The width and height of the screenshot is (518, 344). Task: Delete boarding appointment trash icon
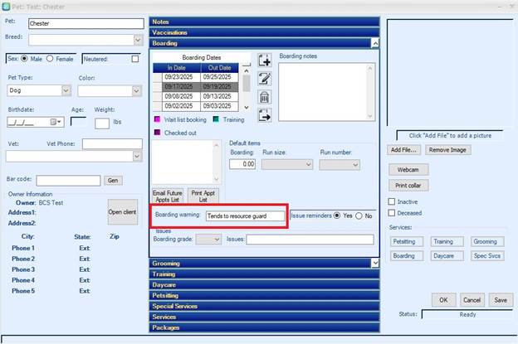tap(265, 97)
